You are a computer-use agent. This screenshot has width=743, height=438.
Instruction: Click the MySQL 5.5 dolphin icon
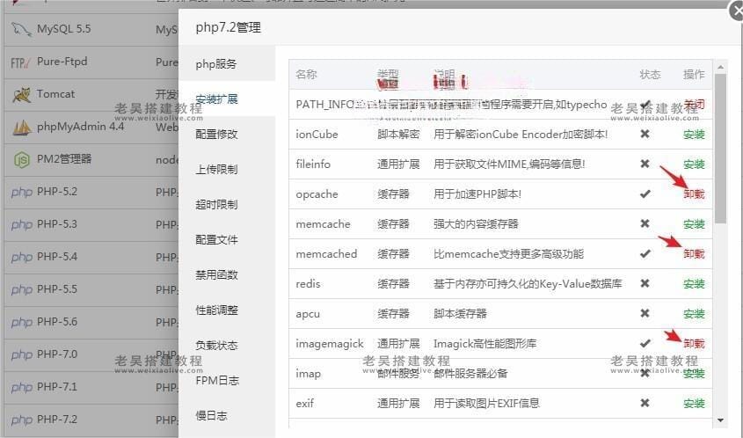(x=21, y=29)
